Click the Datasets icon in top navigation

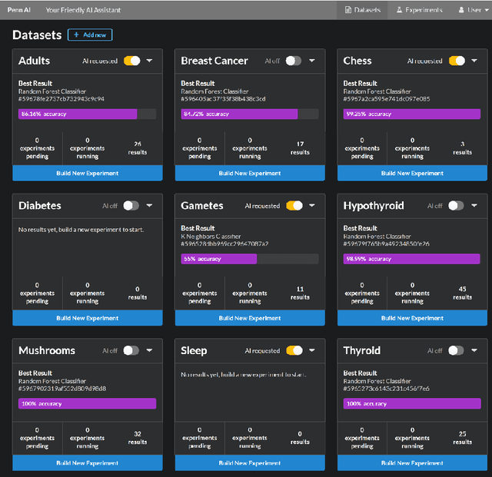[x=348, y=10]
